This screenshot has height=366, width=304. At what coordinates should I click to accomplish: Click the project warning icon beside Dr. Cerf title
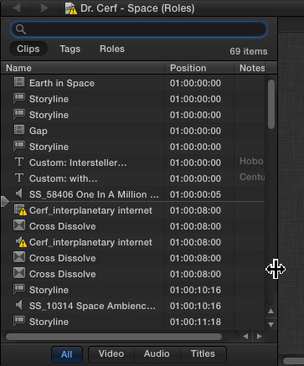[71, 8]
